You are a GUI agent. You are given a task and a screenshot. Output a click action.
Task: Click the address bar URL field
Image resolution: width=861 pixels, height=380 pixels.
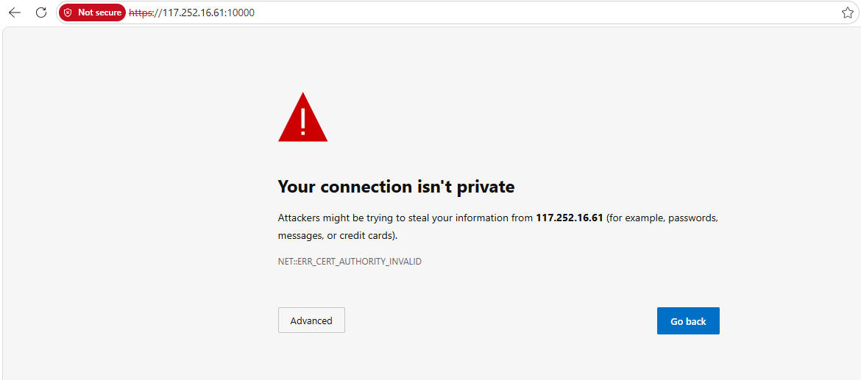(515, 12)
